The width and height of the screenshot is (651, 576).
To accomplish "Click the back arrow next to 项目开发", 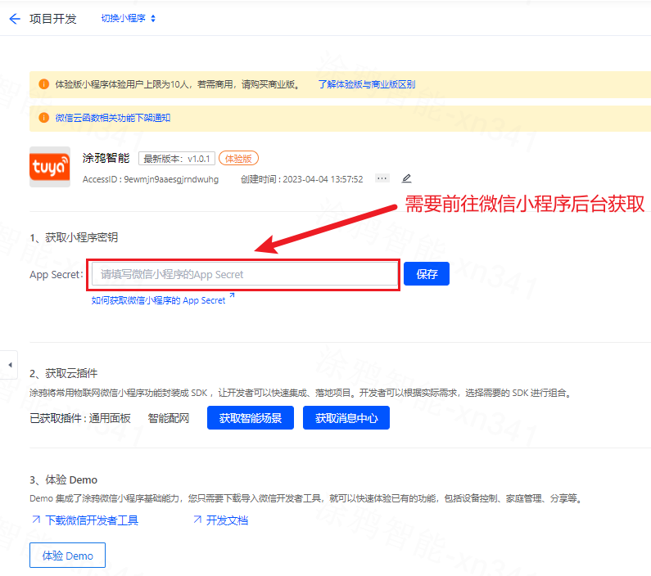I will point(15,19).
